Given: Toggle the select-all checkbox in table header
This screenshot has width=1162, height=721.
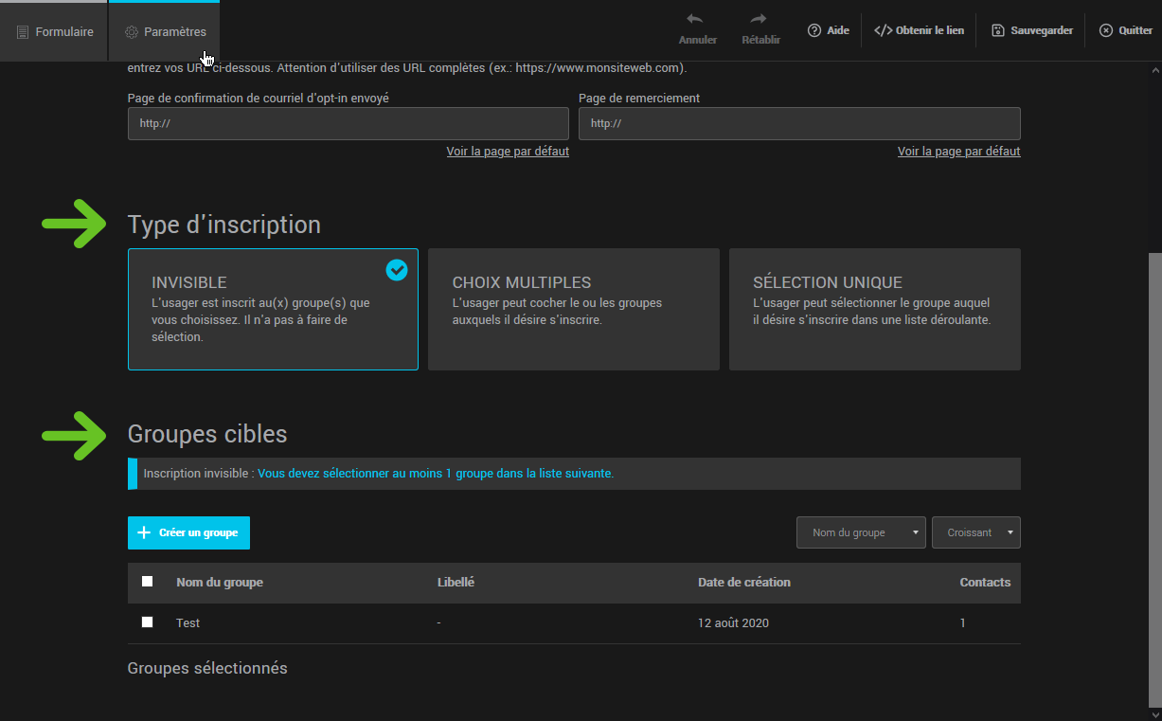Looking at the screenshot, I should pyautogui.click(x=147, y=582).
